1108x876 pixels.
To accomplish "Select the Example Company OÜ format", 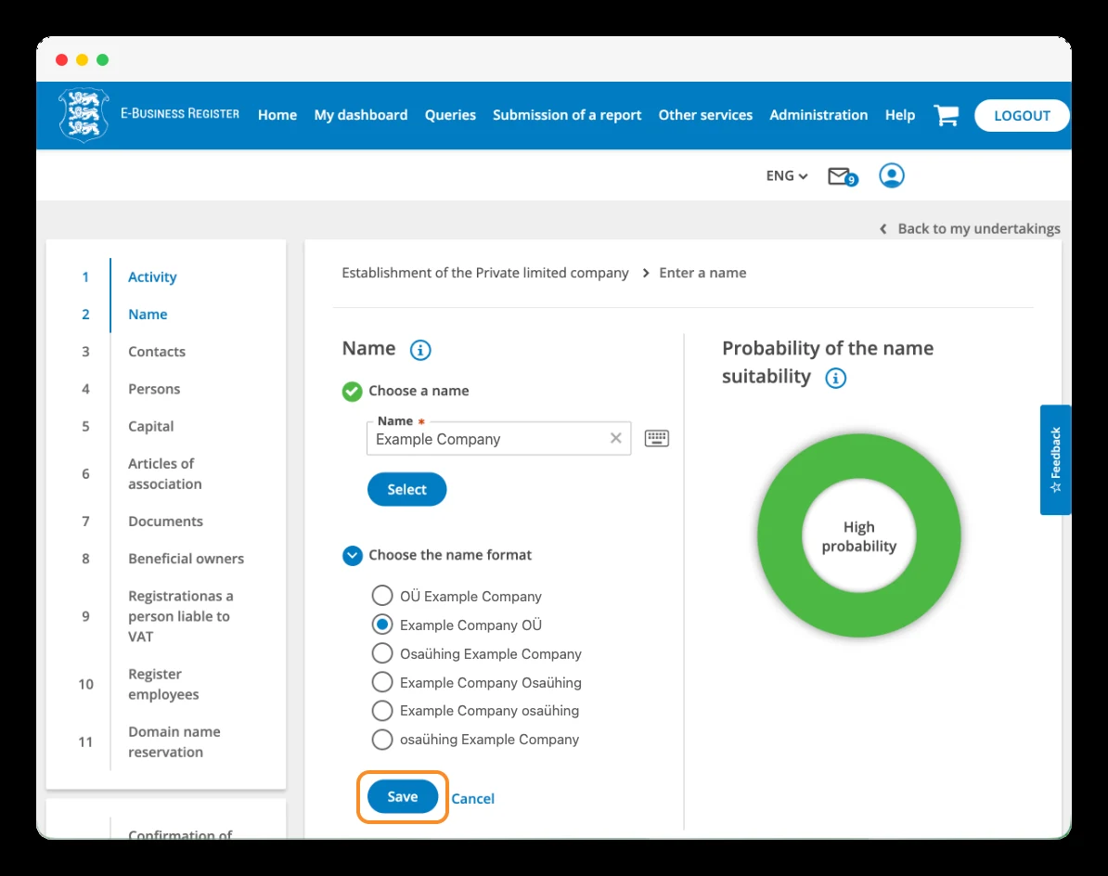I will coord(382,625).
